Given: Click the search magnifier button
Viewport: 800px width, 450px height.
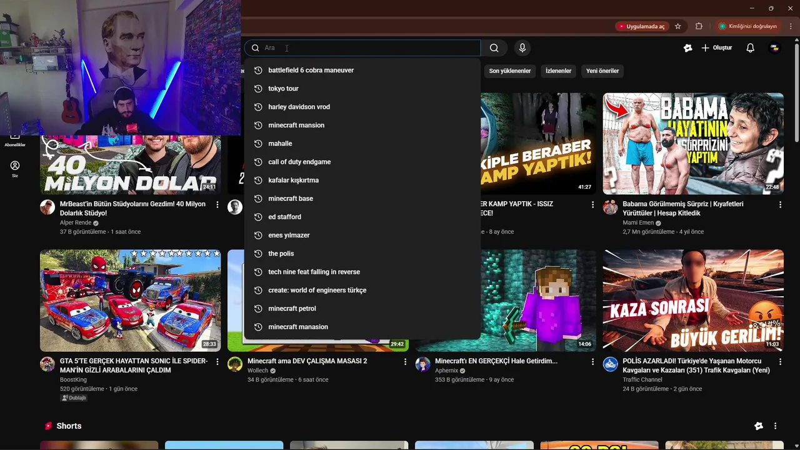Looking at the screenshot, I should (x=494, y=48).
